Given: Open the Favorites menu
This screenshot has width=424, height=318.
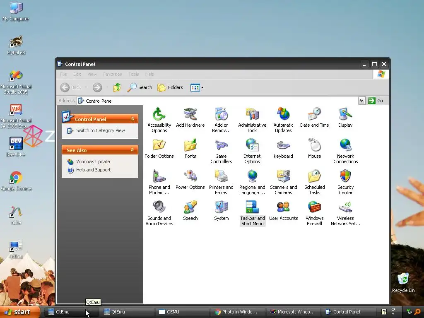Looking at the screenshot, I should [x=112, y=74].
